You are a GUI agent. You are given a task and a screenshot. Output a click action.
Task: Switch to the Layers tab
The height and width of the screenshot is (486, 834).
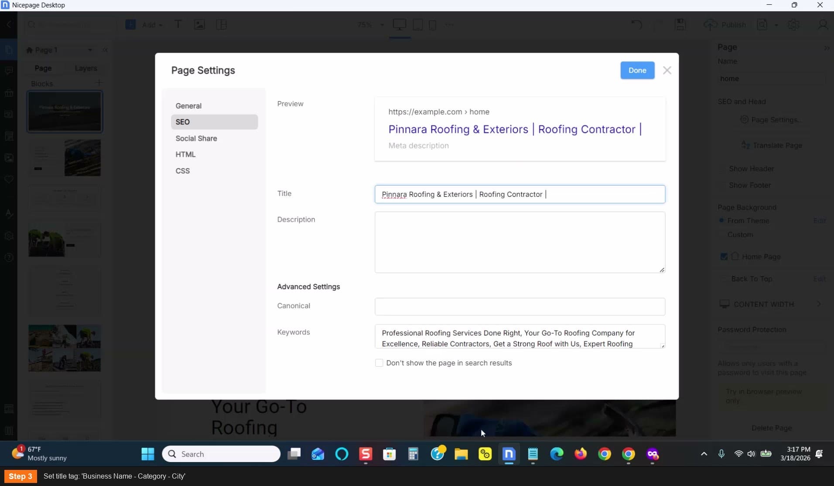(86, 68)
